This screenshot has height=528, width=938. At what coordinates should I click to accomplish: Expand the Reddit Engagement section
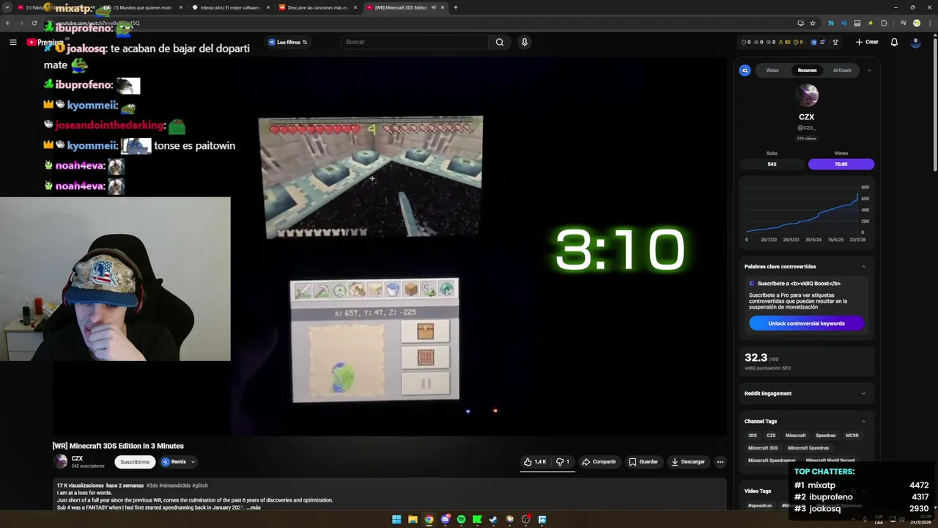(863, 393)
